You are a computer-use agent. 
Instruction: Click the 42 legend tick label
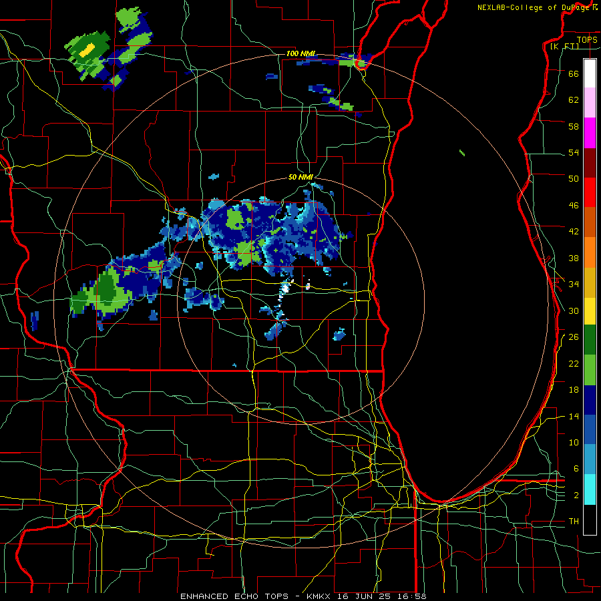[x=574, y=232]
